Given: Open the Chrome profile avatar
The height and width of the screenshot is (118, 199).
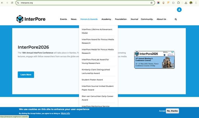Looking at the screenshot, I should click(191, 3).
